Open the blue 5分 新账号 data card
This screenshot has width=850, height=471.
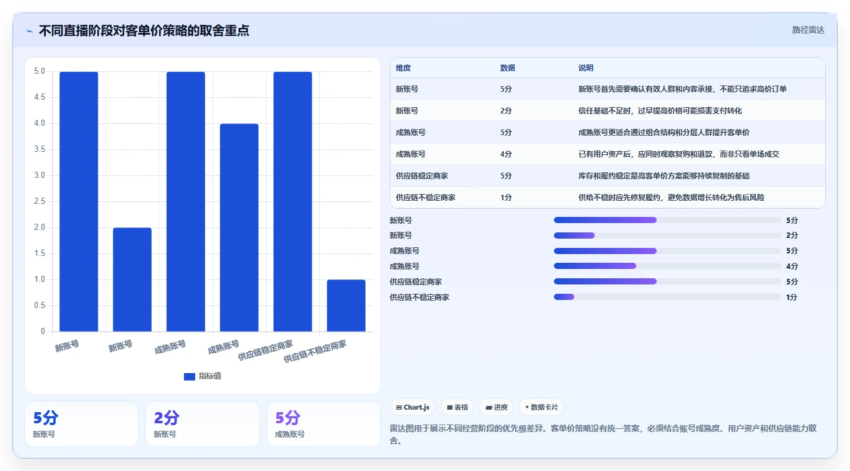point(81,424)
